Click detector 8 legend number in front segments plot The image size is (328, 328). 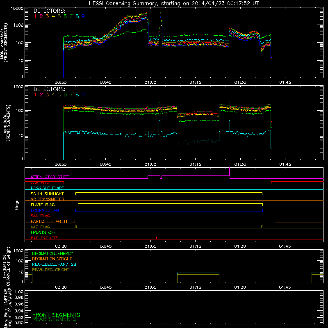pos(77,16)
